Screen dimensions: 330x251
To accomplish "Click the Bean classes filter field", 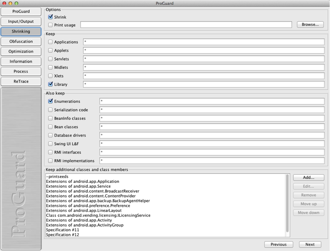I will coord(212,127).
